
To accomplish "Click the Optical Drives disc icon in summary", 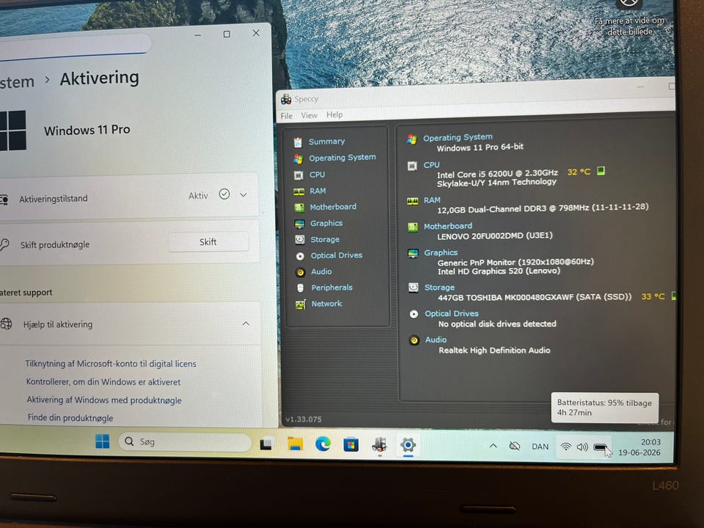I will click(x=414, y=315).
